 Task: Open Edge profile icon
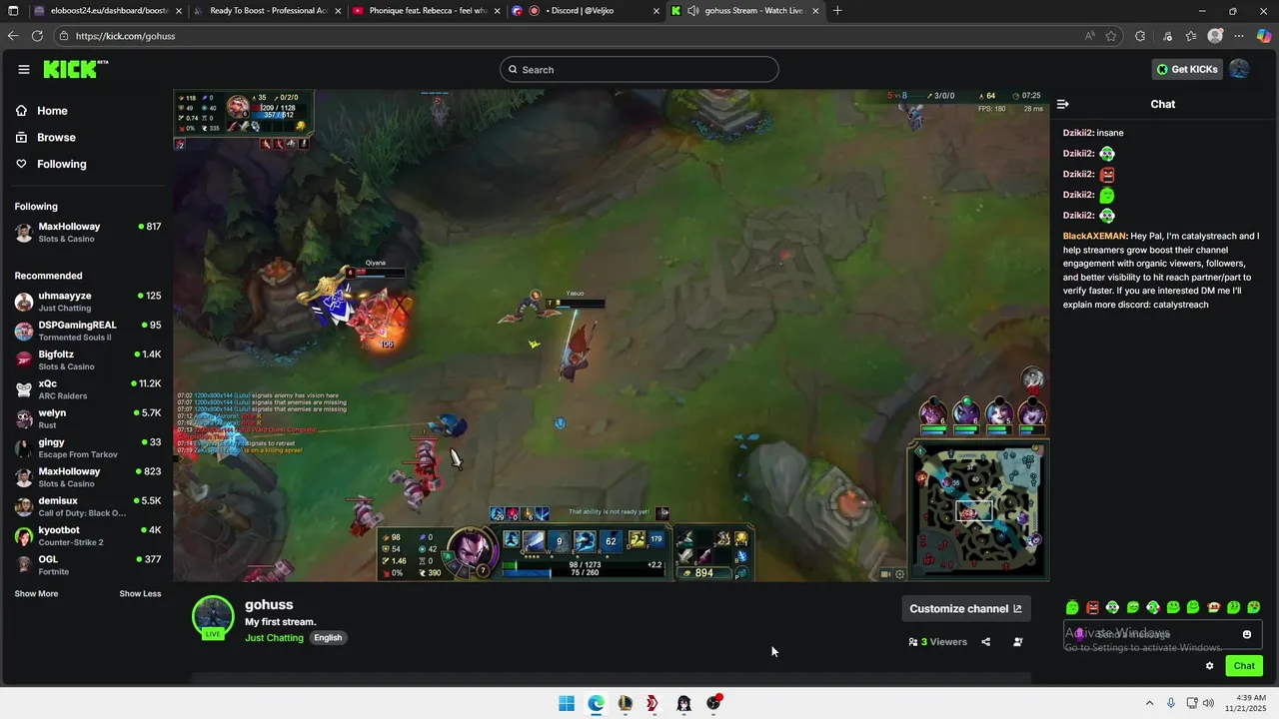[x=1215, y=36]
